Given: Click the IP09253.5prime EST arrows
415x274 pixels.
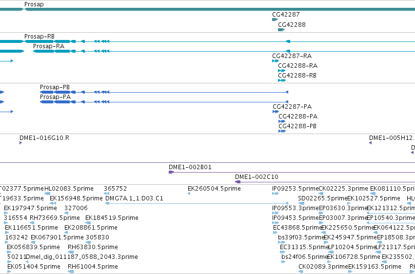Looking at the screenshot, I should (276, 194).
